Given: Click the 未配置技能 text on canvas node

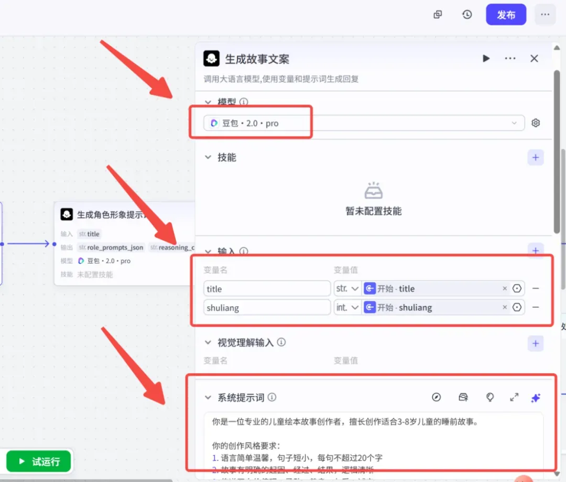Looking at the screenshot, I should (x=95, y=275).
